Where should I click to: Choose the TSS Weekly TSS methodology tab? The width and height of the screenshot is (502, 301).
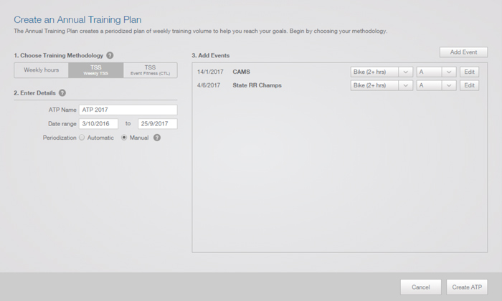click(95, 70)
